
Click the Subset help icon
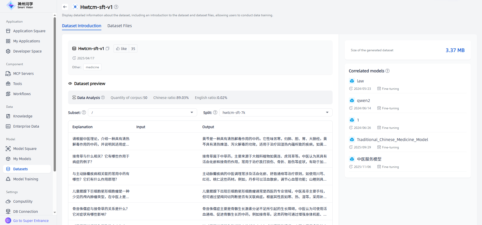(84, 112)
